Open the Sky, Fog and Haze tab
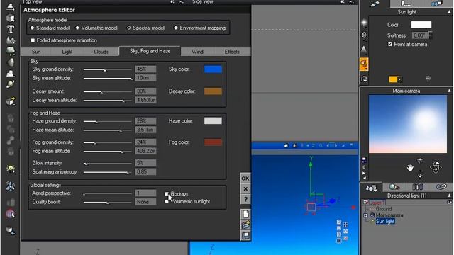454x255 pixels. coord(150,51)
